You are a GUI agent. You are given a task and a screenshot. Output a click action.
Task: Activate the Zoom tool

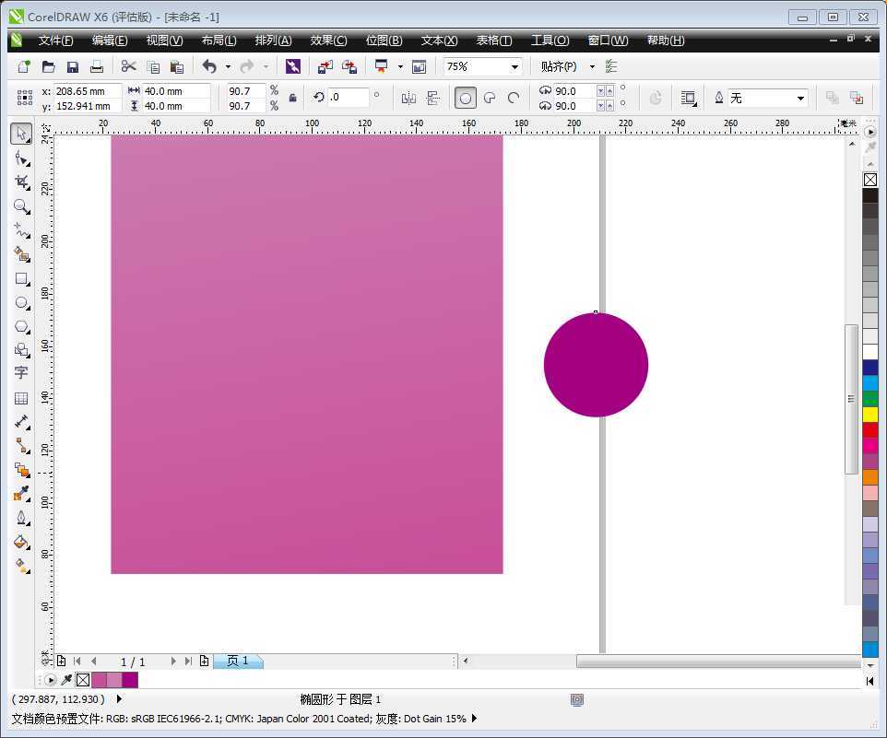22,207
